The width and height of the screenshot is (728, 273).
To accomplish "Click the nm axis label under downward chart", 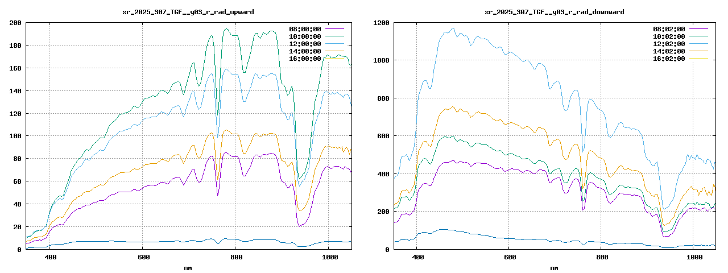I will [x=555, y=267].
